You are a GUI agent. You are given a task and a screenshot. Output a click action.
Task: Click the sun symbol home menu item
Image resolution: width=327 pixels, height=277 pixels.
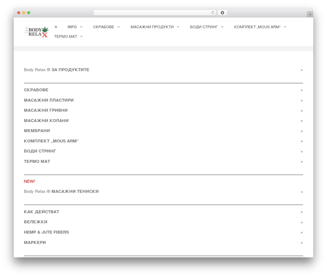click(56, 27)
